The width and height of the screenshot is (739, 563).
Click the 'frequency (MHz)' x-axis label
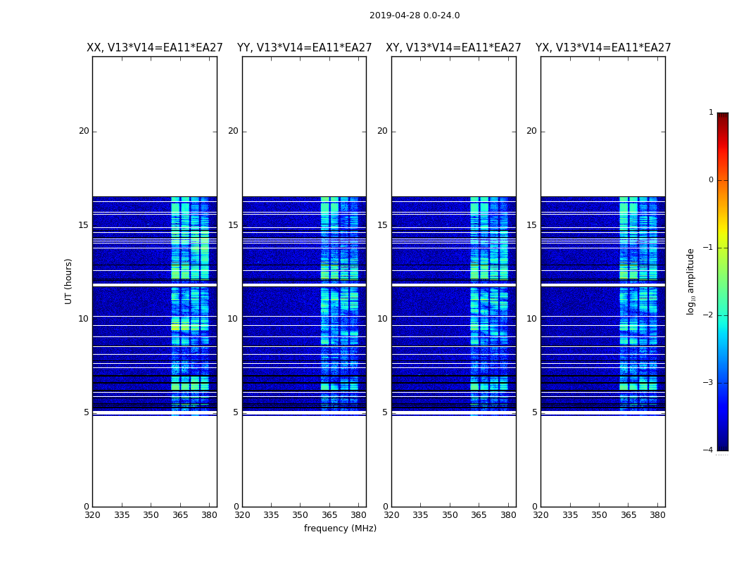pos(340,528)
